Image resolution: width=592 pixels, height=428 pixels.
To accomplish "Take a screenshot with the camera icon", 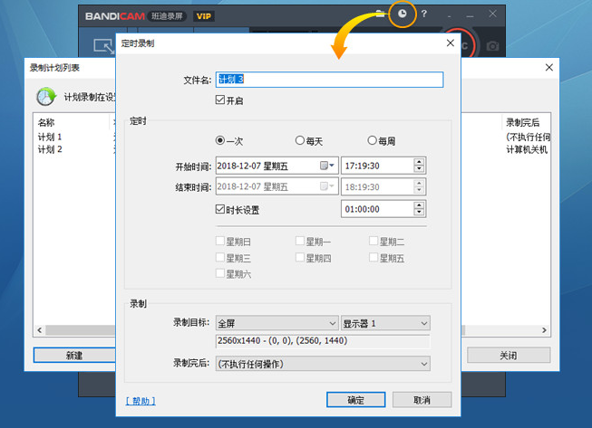I will pyautogui.click(x=492, y=46).
